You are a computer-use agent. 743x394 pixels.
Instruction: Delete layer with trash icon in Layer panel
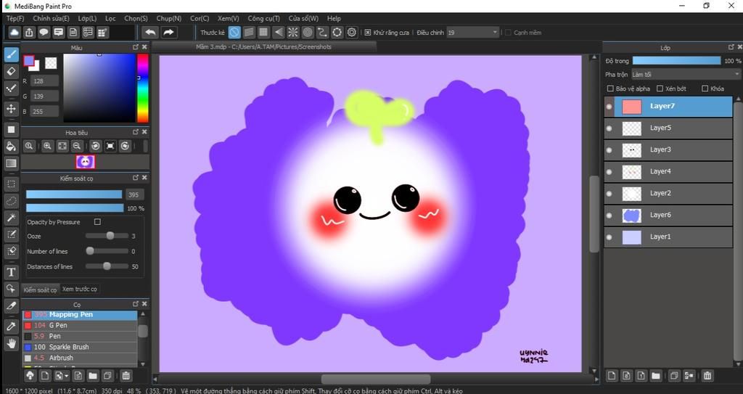click(707, 376)
